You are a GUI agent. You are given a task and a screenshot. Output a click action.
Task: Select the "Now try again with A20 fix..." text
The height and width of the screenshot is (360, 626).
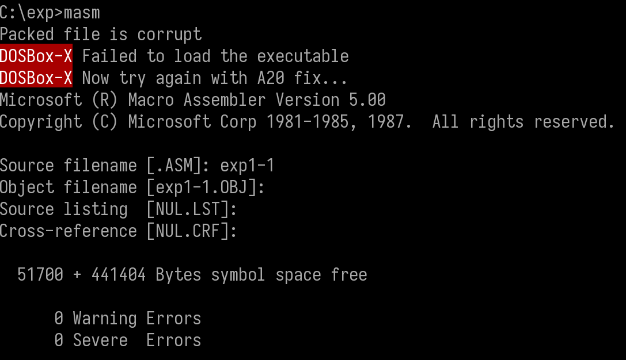pos(215,78)
